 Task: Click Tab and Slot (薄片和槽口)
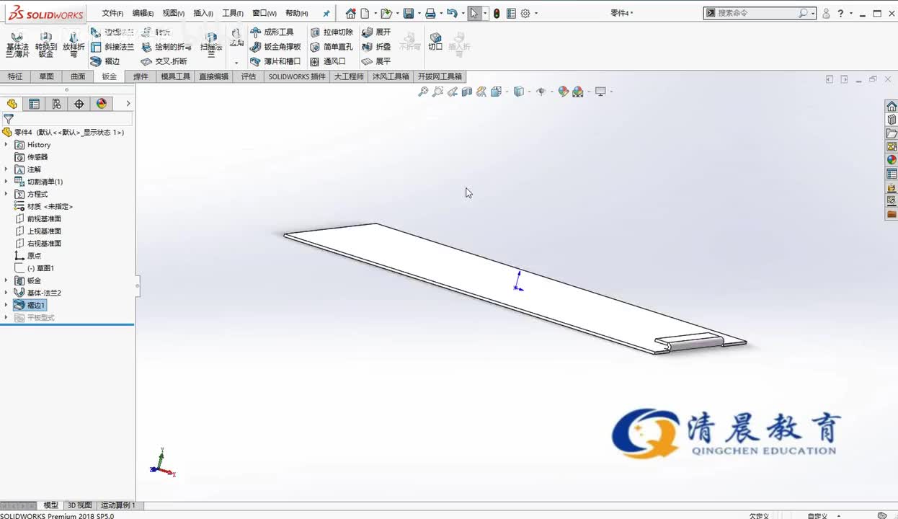pyautogui.click(x=275, y=61)
